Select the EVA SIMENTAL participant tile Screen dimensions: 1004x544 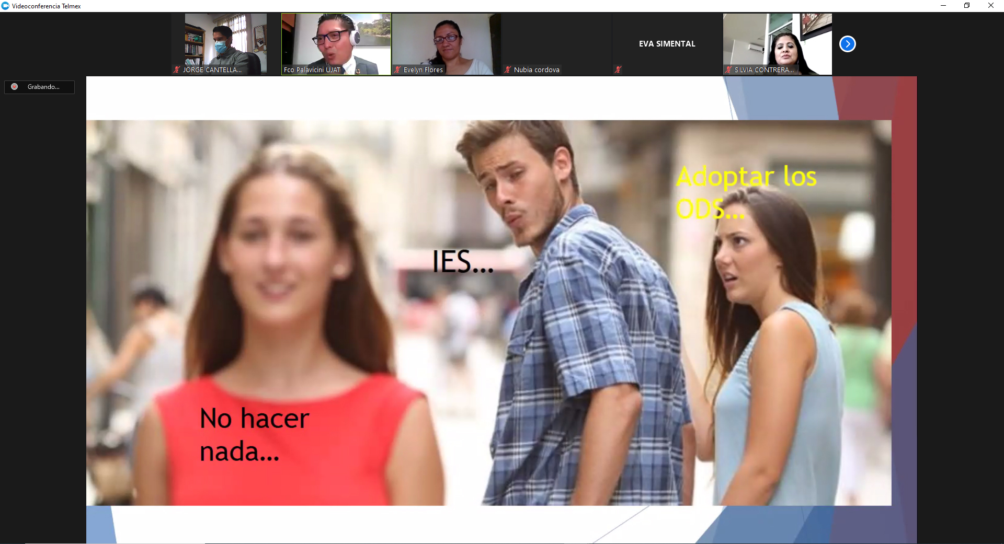click(x=667, y=44)
